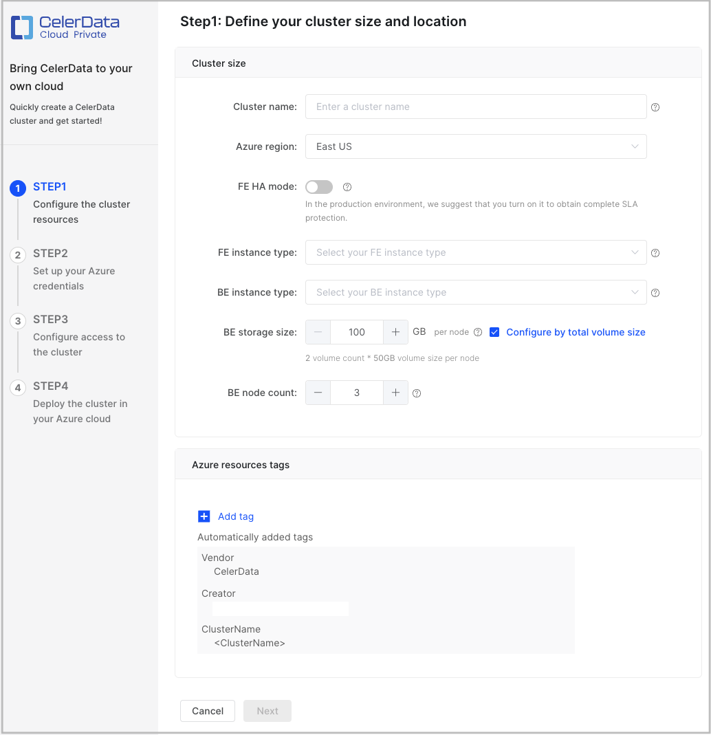Open help icon beside BE node count
711x735 pixels.
(x=417, y=393)
